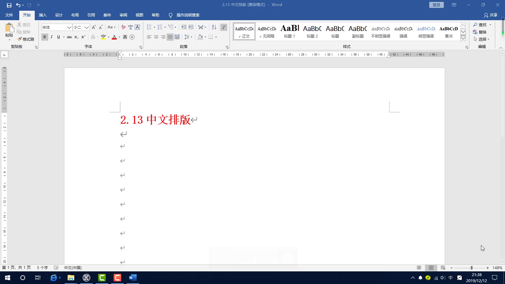Screen dimensions: 505x284
Task: Click the zoom slider handle in status bar
Action: point(472,268)
